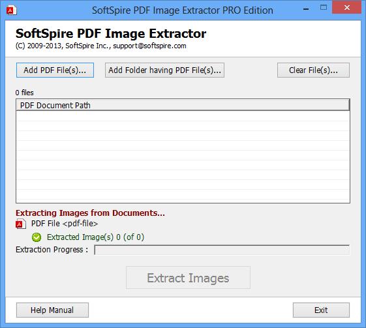The width and height of the screenshot is (366, 328).
Task: Click the empty PDF file list area
Action: point(183,157)
